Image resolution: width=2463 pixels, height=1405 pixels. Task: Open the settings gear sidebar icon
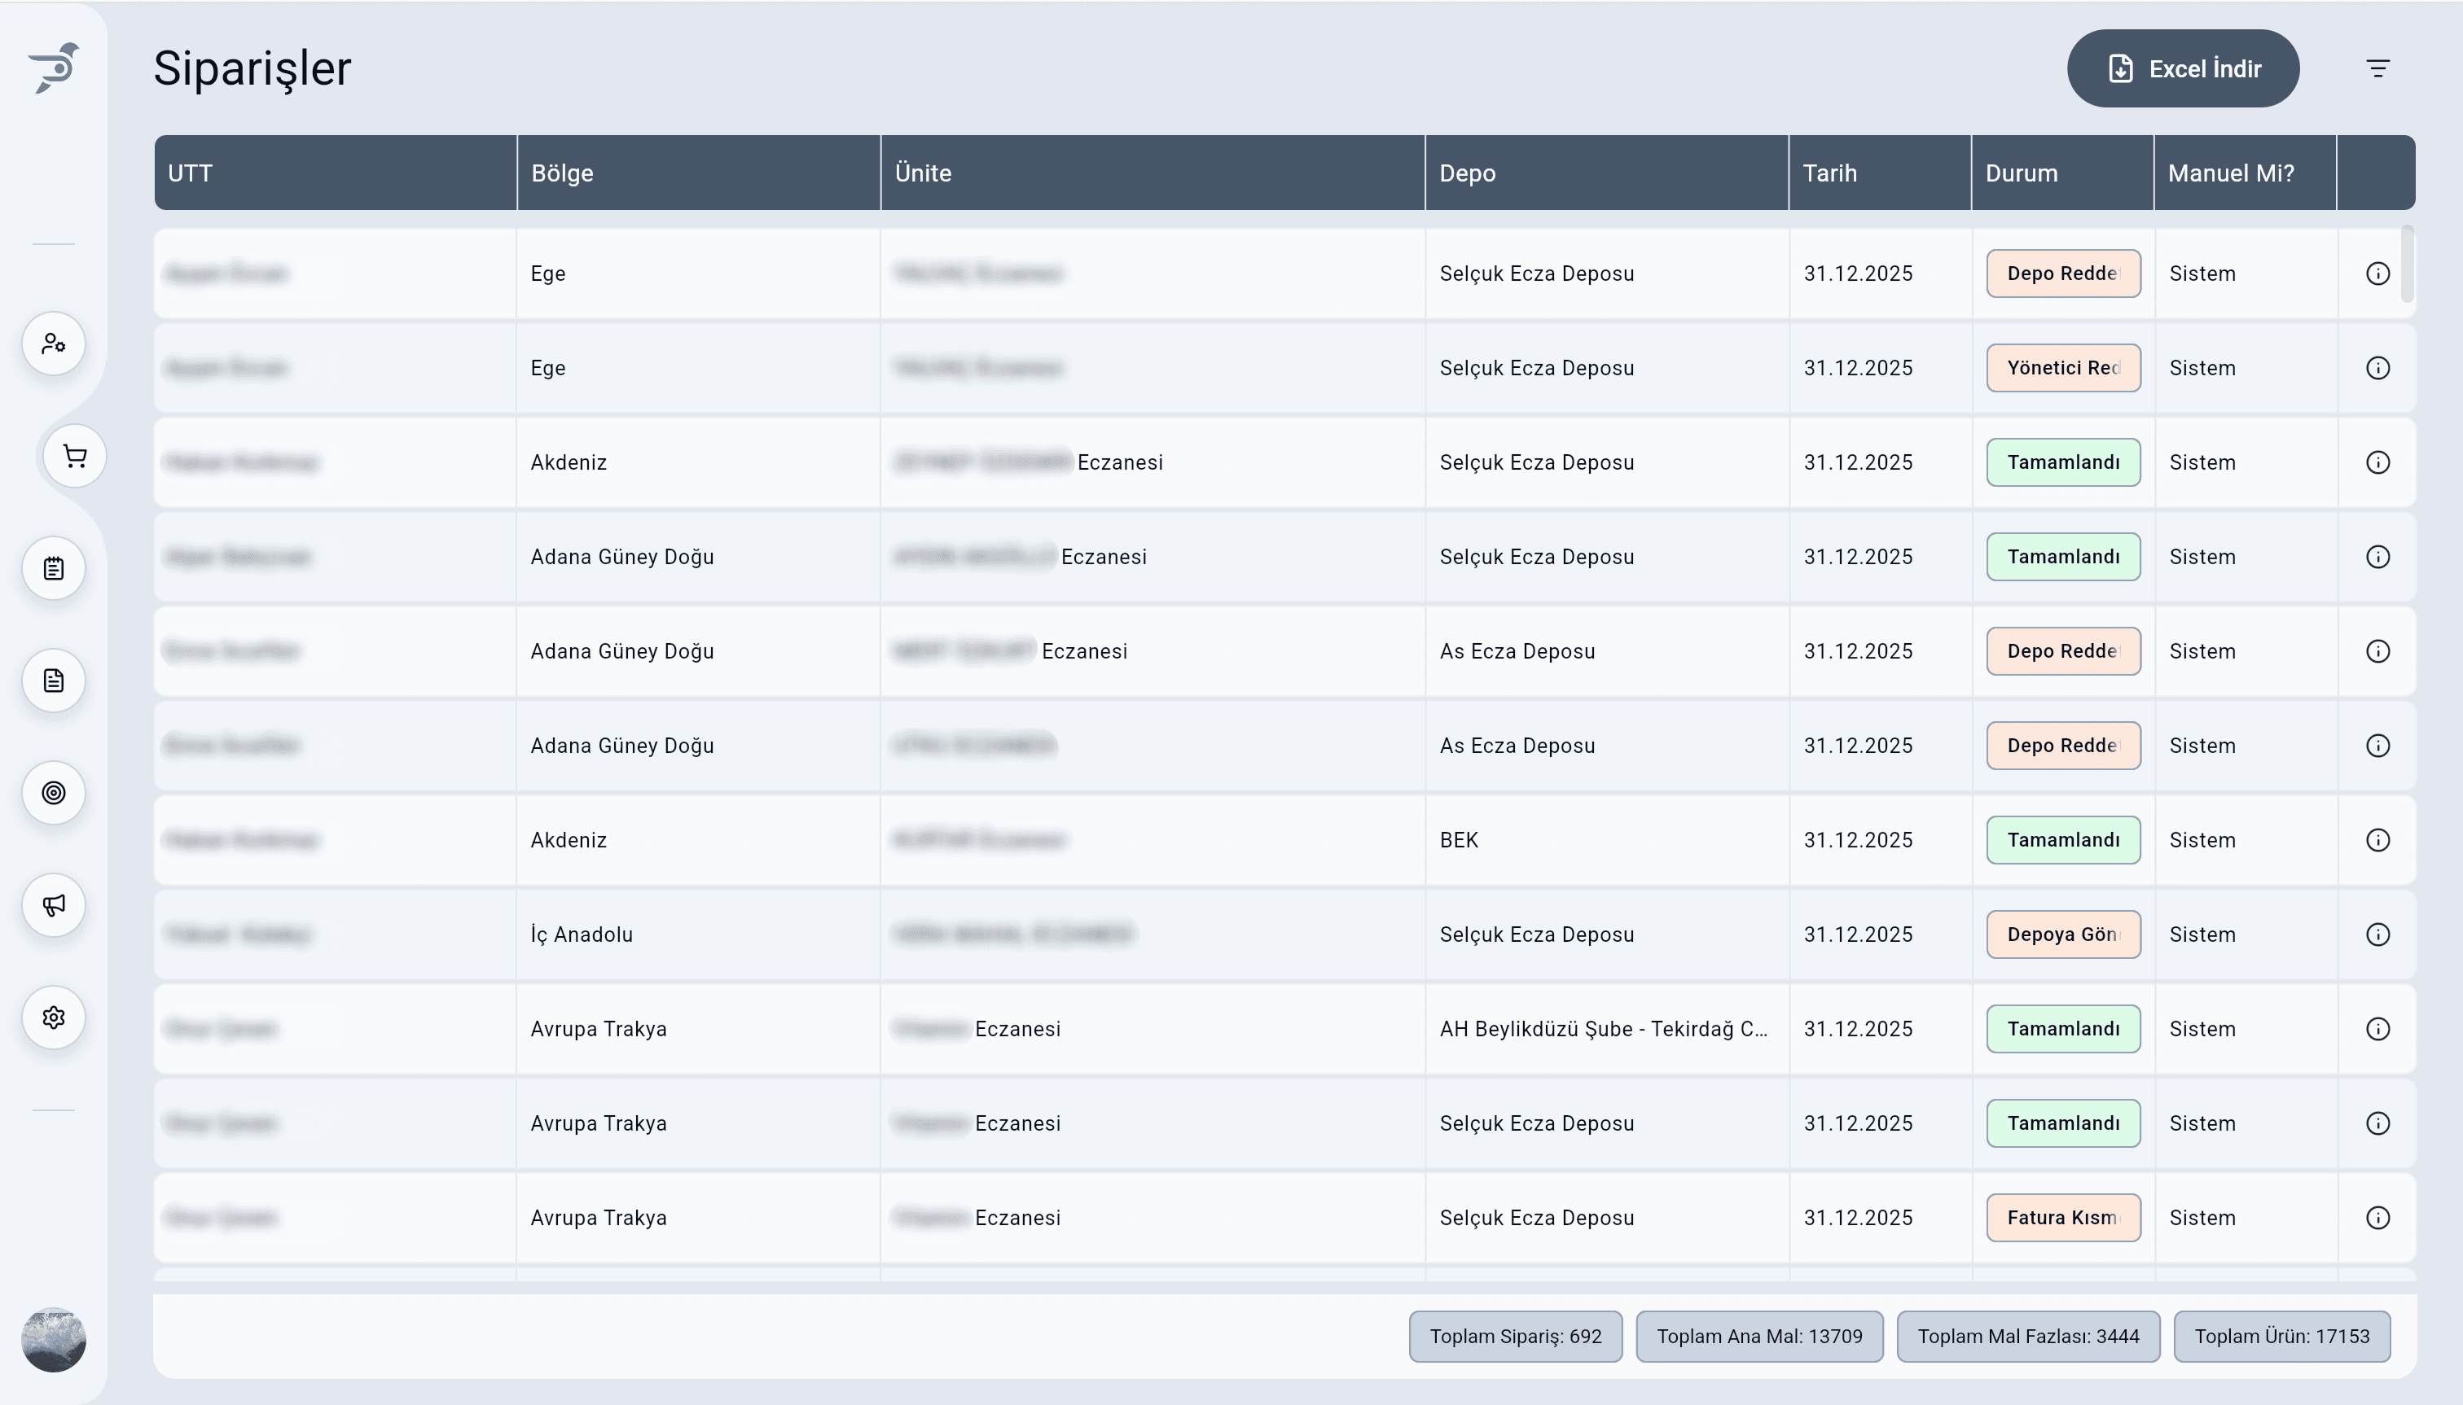click(x=54, y=1017)
